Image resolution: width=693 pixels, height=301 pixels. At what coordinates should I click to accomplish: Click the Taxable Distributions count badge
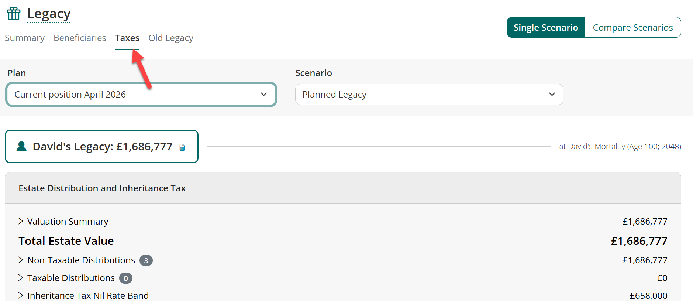pyautogui.click(x=125, y=278)
